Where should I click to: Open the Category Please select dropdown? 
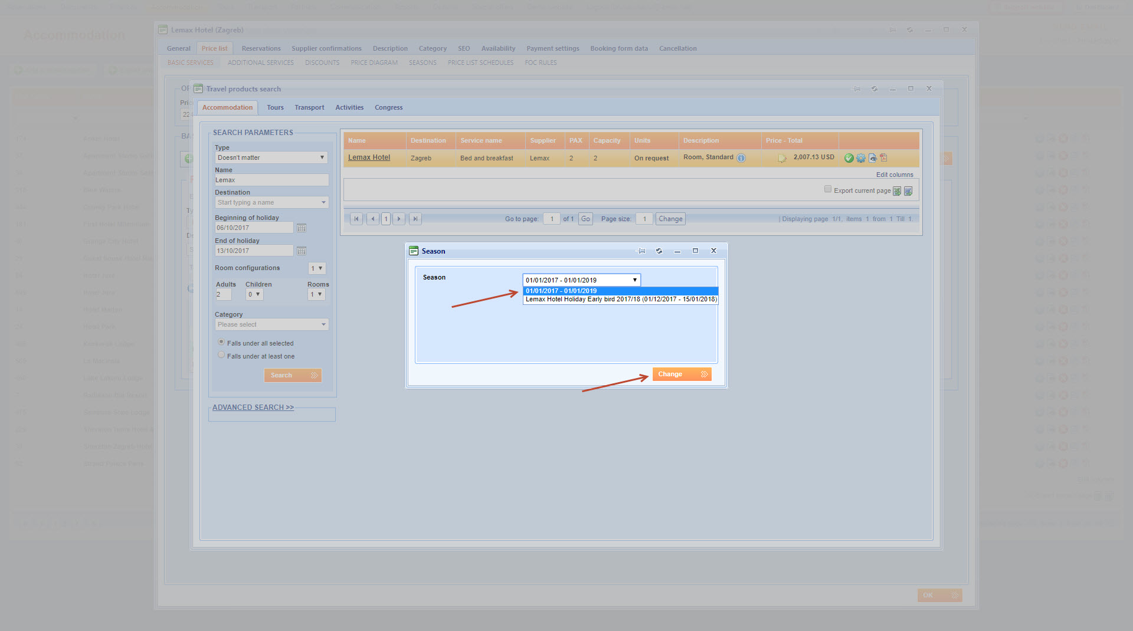pyautogui.click(x=271, y=324)
